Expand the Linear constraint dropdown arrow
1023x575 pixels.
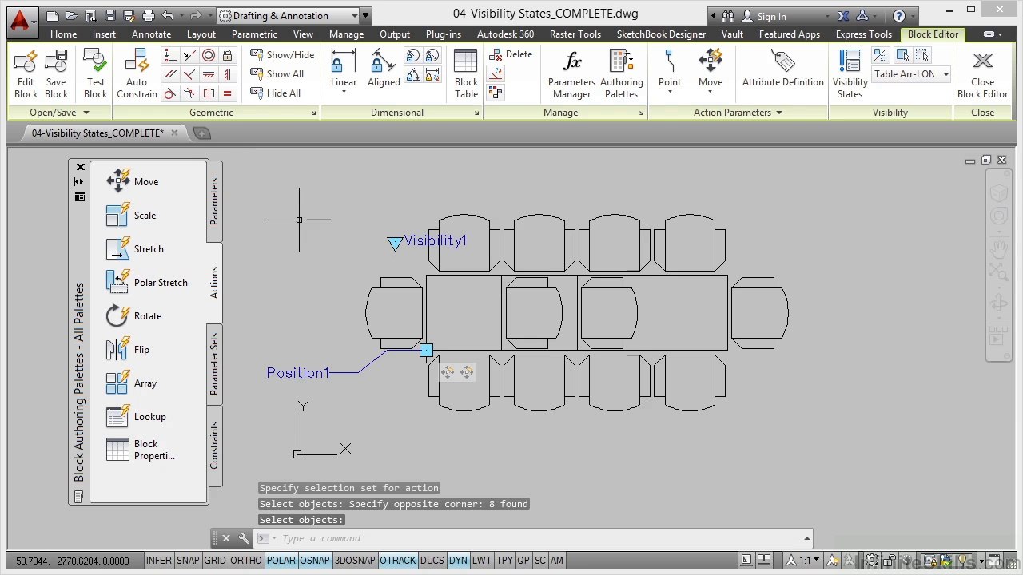click(x=344, y=93)
